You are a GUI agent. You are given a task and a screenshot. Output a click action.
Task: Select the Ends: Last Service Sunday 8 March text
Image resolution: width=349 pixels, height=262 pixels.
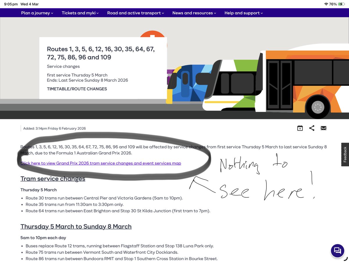pos(88,80)
